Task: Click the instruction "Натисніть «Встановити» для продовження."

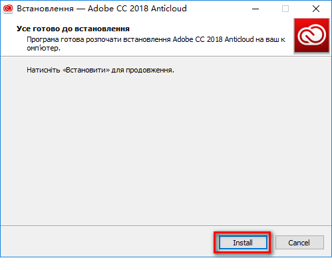Action: click(100, 70)
